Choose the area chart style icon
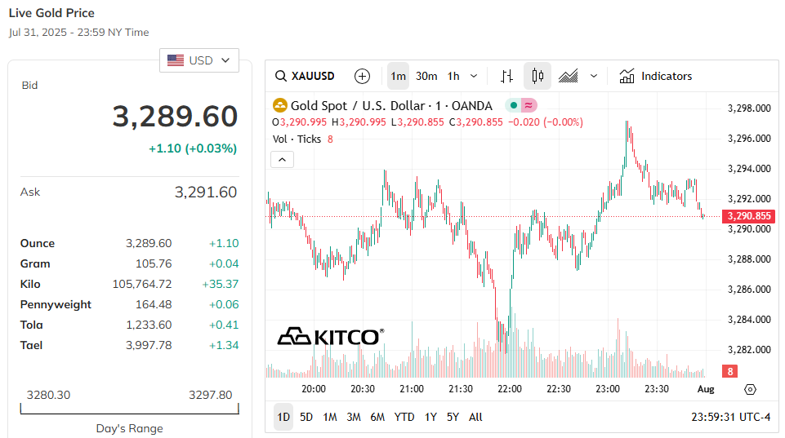785x438 pixels. click(569, 76)
